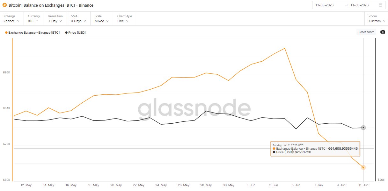The image size is (388, 191).
Task: Click the Bitcoin logo icon
Action: pos(4,5)
